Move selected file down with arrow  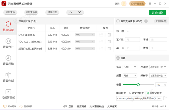[79, 12]
